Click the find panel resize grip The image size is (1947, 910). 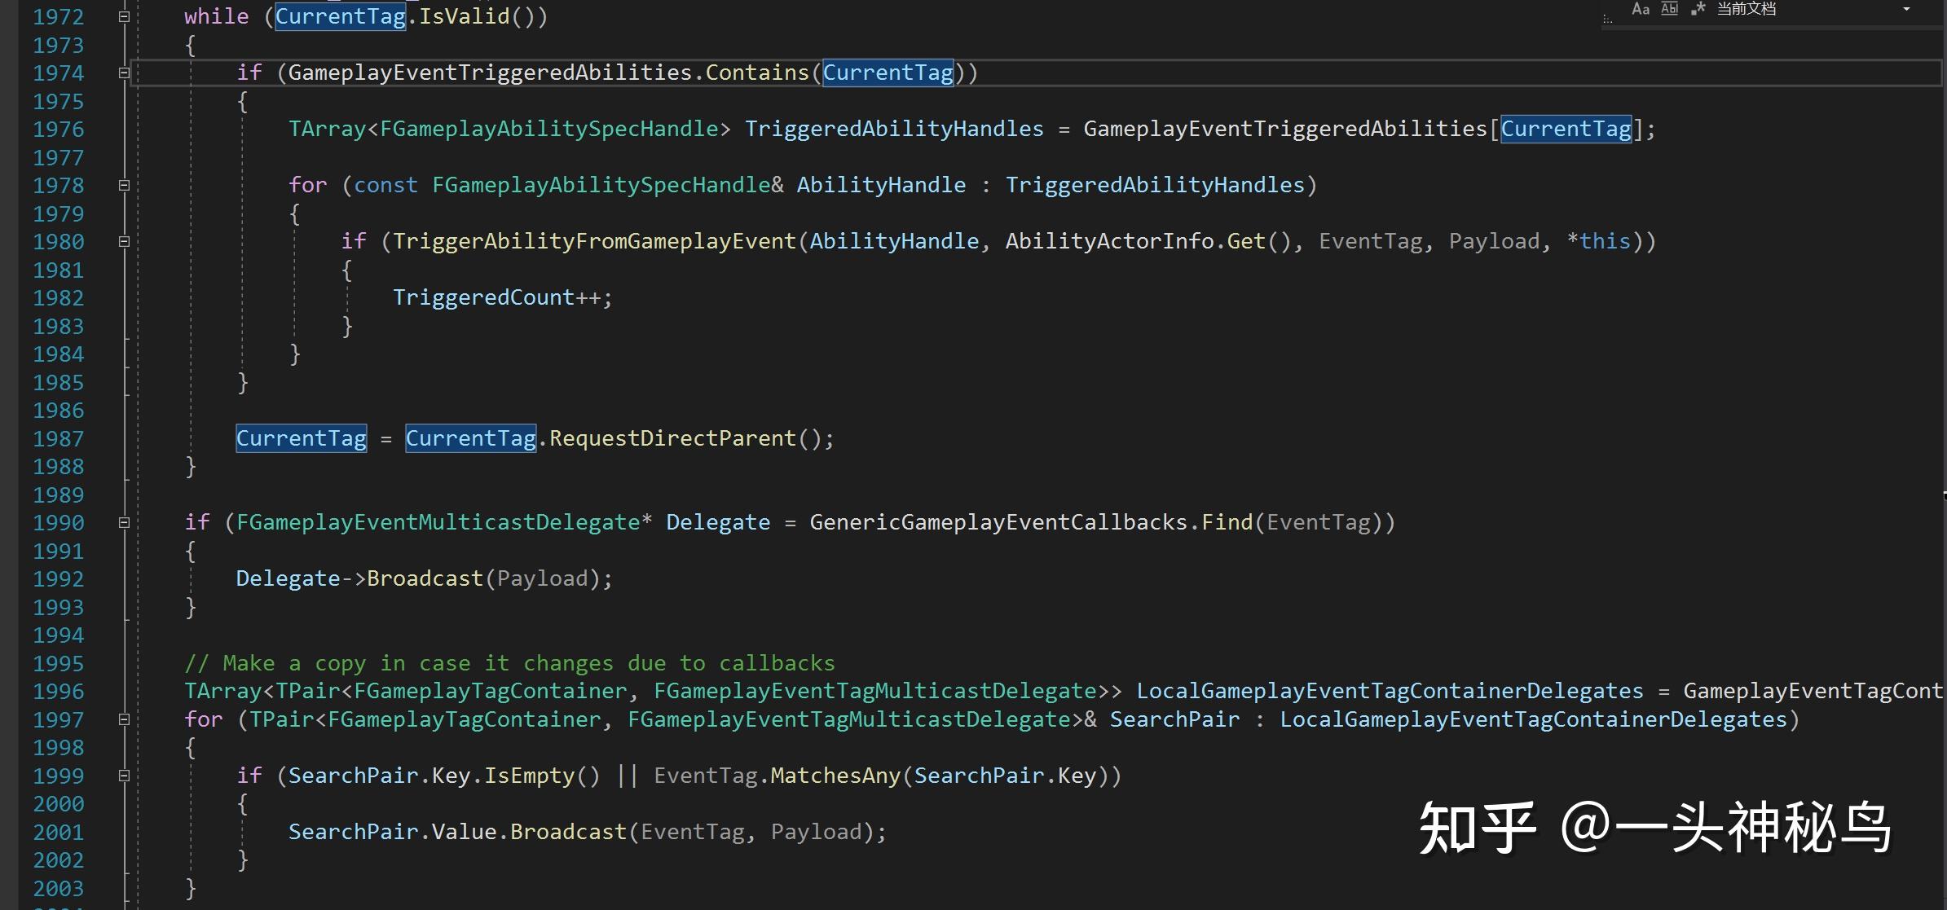[x=1607, y=19]
